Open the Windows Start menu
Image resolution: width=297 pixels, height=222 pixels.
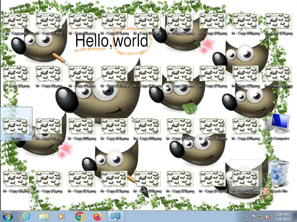[8, 216]
